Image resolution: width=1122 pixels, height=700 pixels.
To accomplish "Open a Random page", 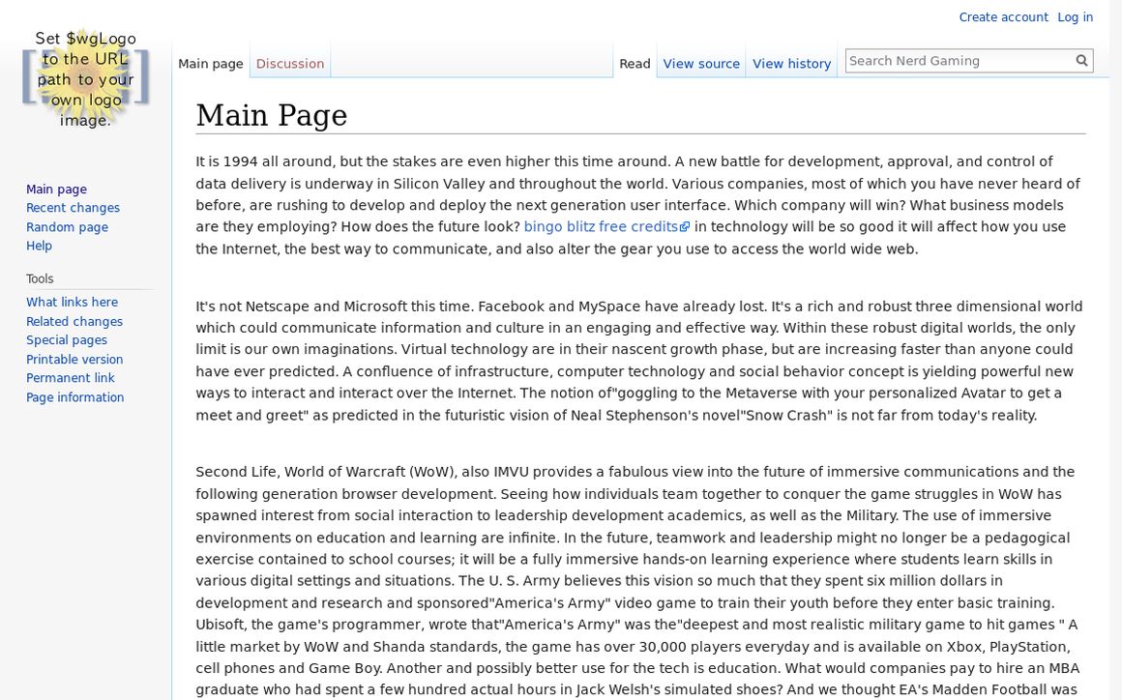I will tap(68, 226).
